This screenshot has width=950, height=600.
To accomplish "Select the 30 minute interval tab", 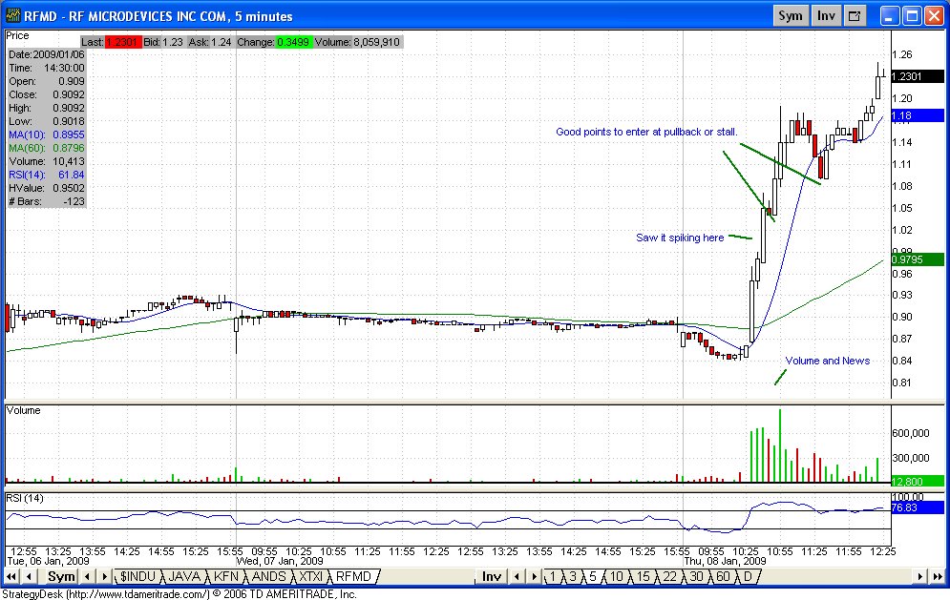I will click(696, 576).
